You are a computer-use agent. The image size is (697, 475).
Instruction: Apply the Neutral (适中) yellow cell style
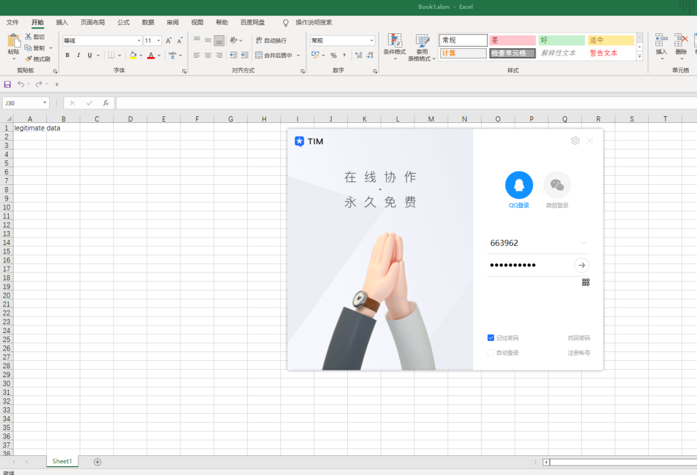pyautogui.click(x=611, y=40)
